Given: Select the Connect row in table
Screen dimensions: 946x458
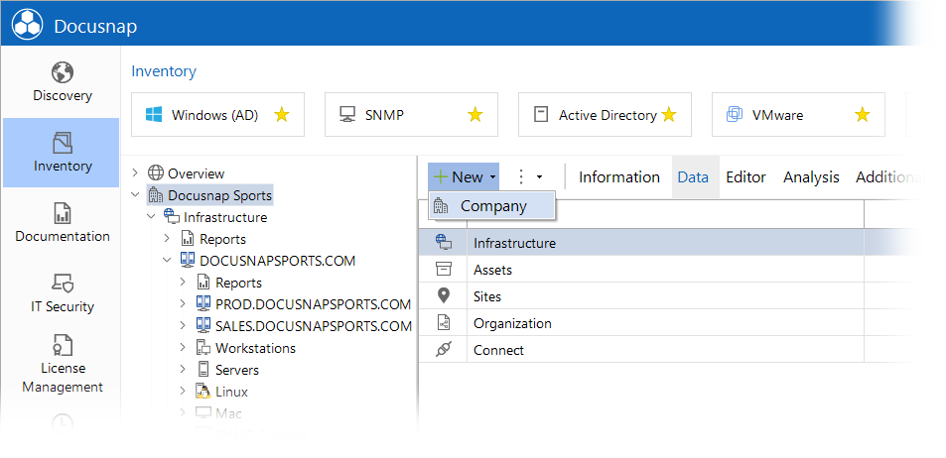Looking at the screenshot, I should (x=664, y=350).
